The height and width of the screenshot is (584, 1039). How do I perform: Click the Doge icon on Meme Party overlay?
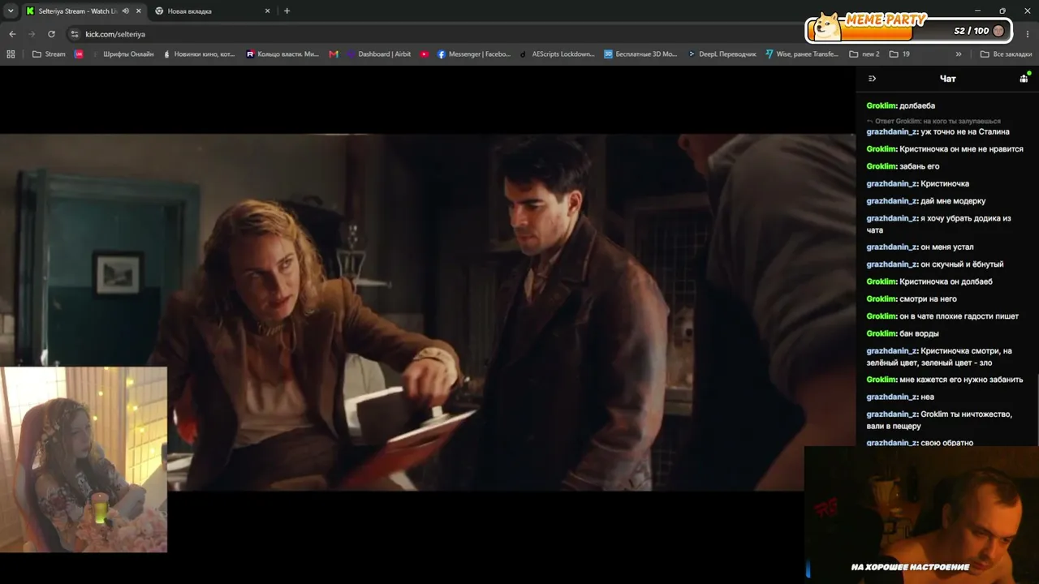[x=827, y=27]
